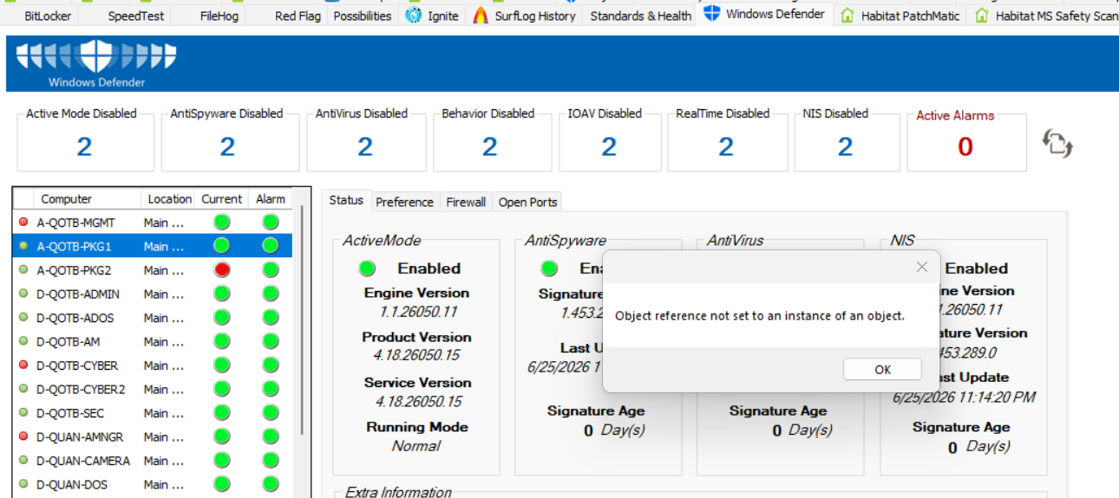The image size is (1119, 498).
Task: Click red status dot beside A-QOTB-MGMT
Action: tap(23, 223)
